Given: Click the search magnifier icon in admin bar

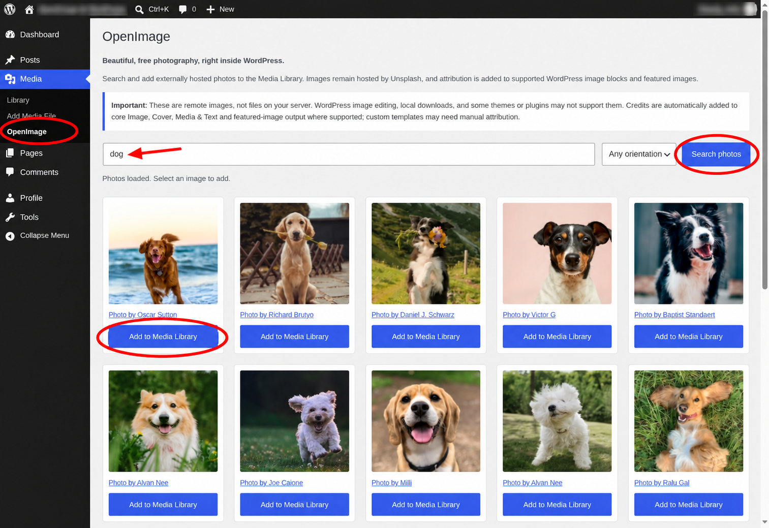Looking at the screenshot, I should pyautogui.click(x=139, y=9).
